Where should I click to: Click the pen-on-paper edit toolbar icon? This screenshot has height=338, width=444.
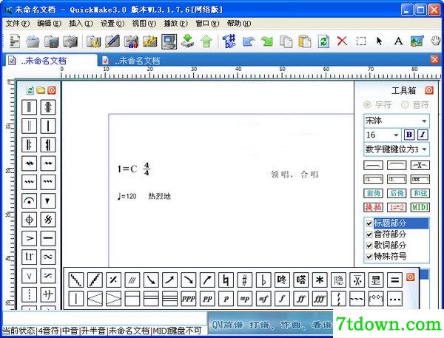pos(112,41)
